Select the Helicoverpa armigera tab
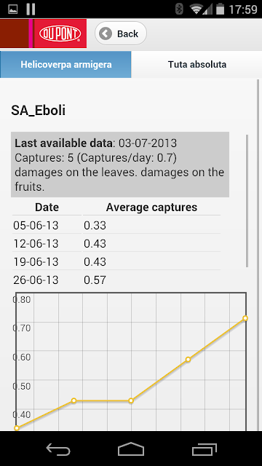Viewport: 262px width, 466px height. pyautogui.click(x=66, y=64)
